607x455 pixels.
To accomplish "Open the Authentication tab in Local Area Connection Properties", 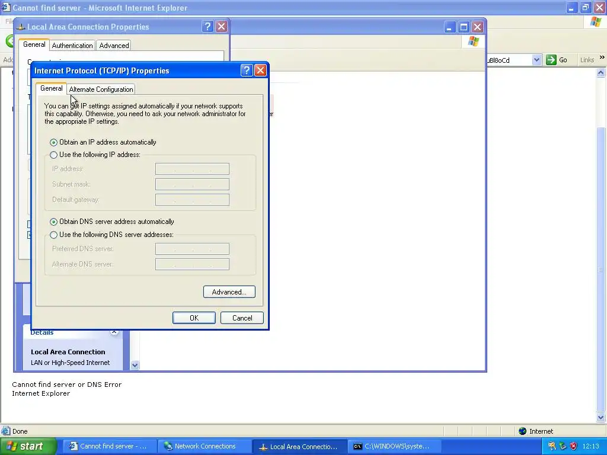I will 72,46.
